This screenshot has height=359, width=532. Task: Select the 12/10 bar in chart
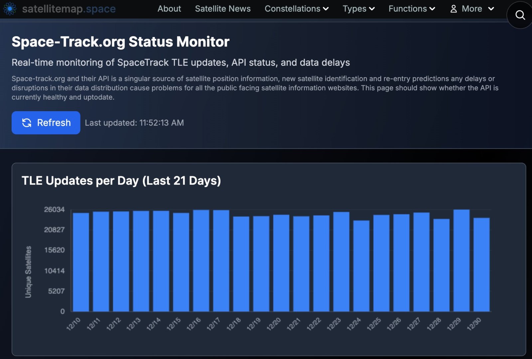[x=81, y=262]
